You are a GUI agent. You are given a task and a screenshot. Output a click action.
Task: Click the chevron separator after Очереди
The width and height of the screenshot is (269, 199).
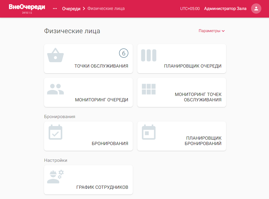tap(84, 9)
